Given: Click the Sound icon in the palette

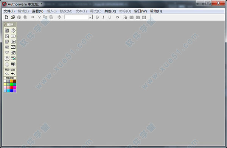Looking at the screenshot, I should pos(13,53).
